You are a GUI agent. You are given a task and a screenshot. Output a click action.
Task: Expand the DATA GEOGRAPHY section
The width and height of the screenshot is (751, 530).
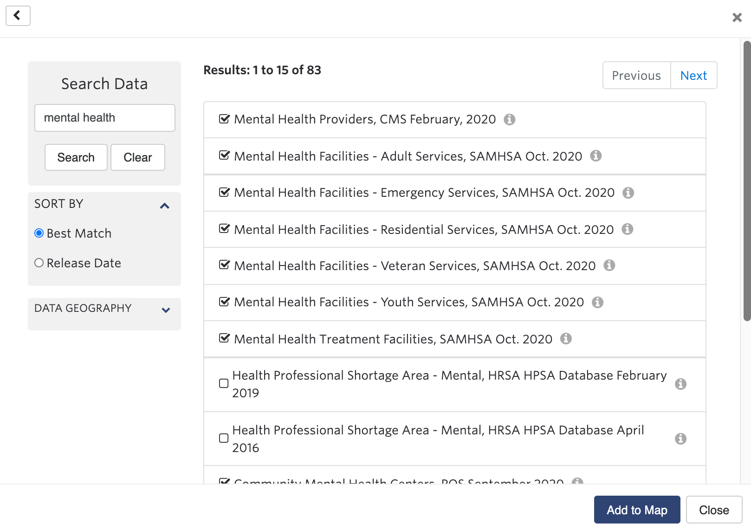[x=166, y=310]
